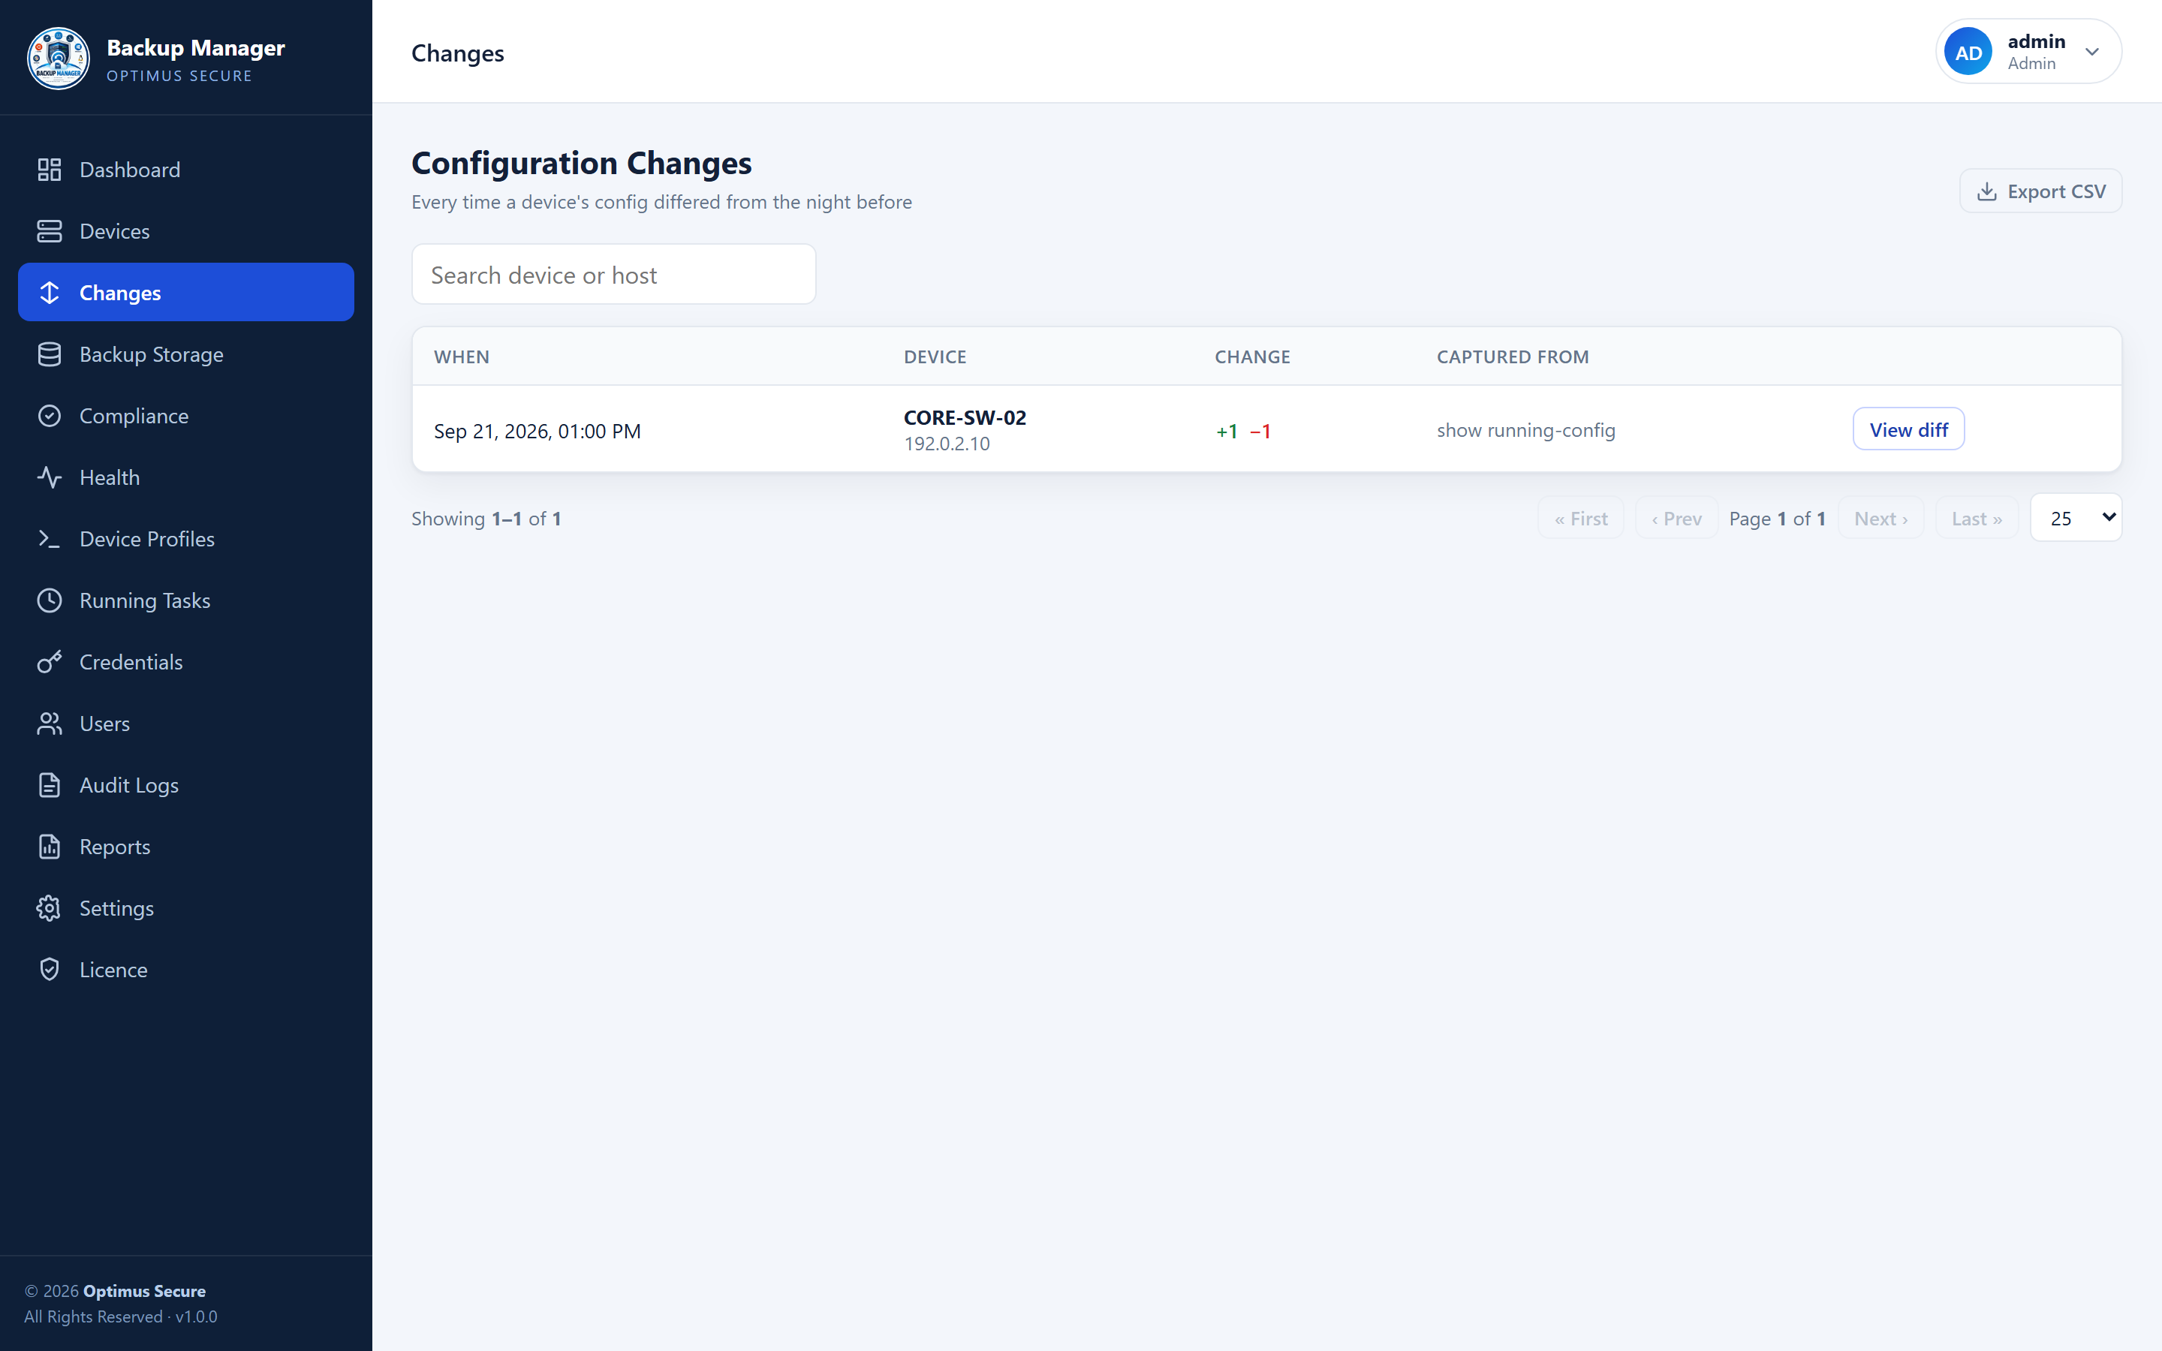Click the WHEN column header
The image size is (2162, 1351).
click(462, 357)
